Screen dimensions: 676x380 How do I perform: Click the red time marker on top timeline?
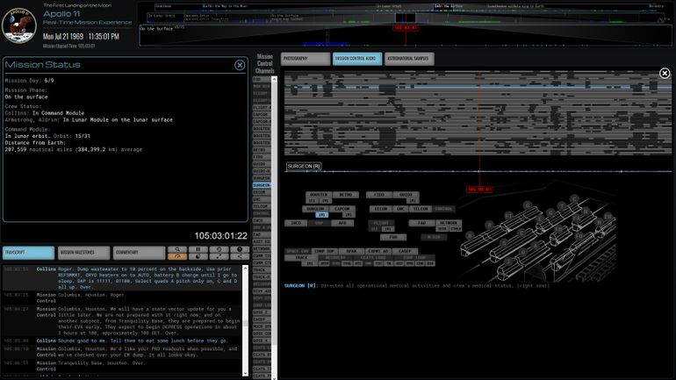coord(406,27)
